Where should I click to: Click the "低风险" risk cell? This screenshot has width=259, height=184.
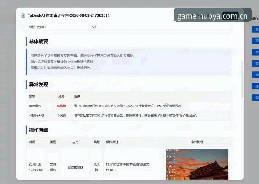97,167
